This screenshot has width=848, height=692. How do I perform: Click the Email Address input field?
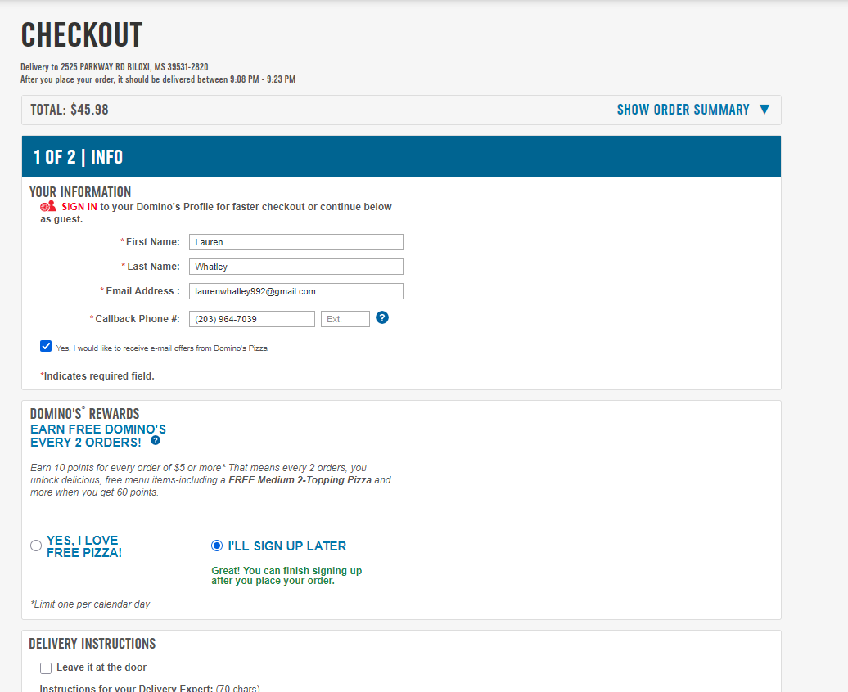click(295, 291)
